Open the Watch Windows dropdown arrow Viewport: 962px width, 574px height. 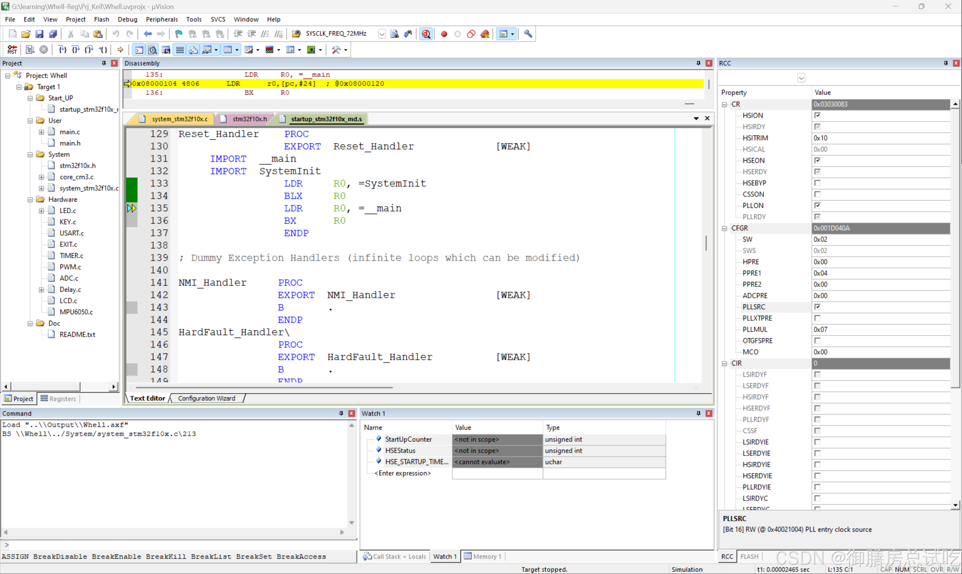[216, 50]
